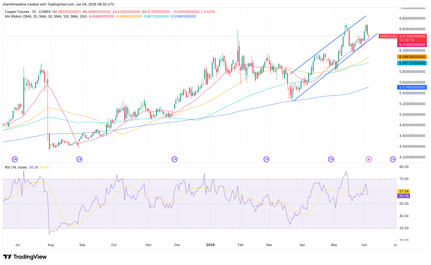
Task: Click the purple RSI axis label 56.38
Action: (404, 196)
